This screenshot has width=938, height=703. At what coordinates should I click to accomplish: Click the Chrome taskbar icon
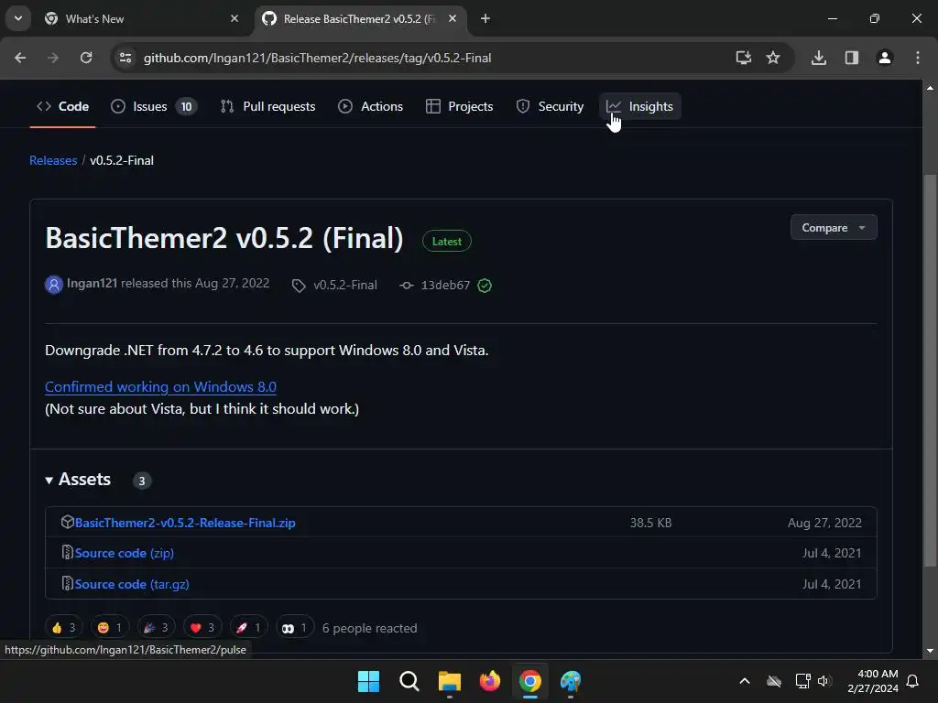pos(530,681)
